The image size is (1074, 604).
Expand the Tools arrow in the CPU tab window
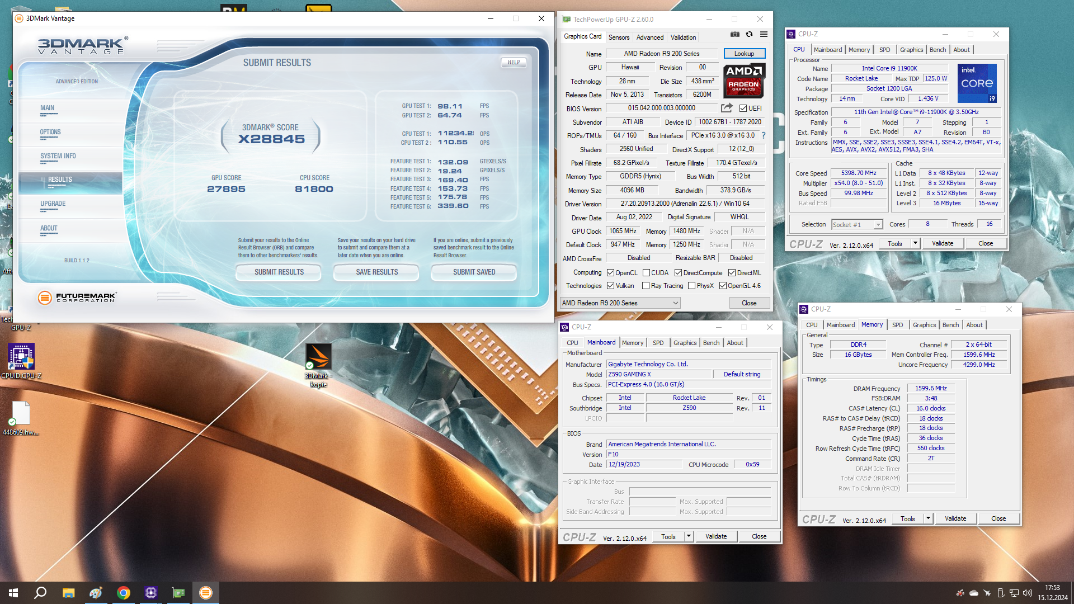915,243
